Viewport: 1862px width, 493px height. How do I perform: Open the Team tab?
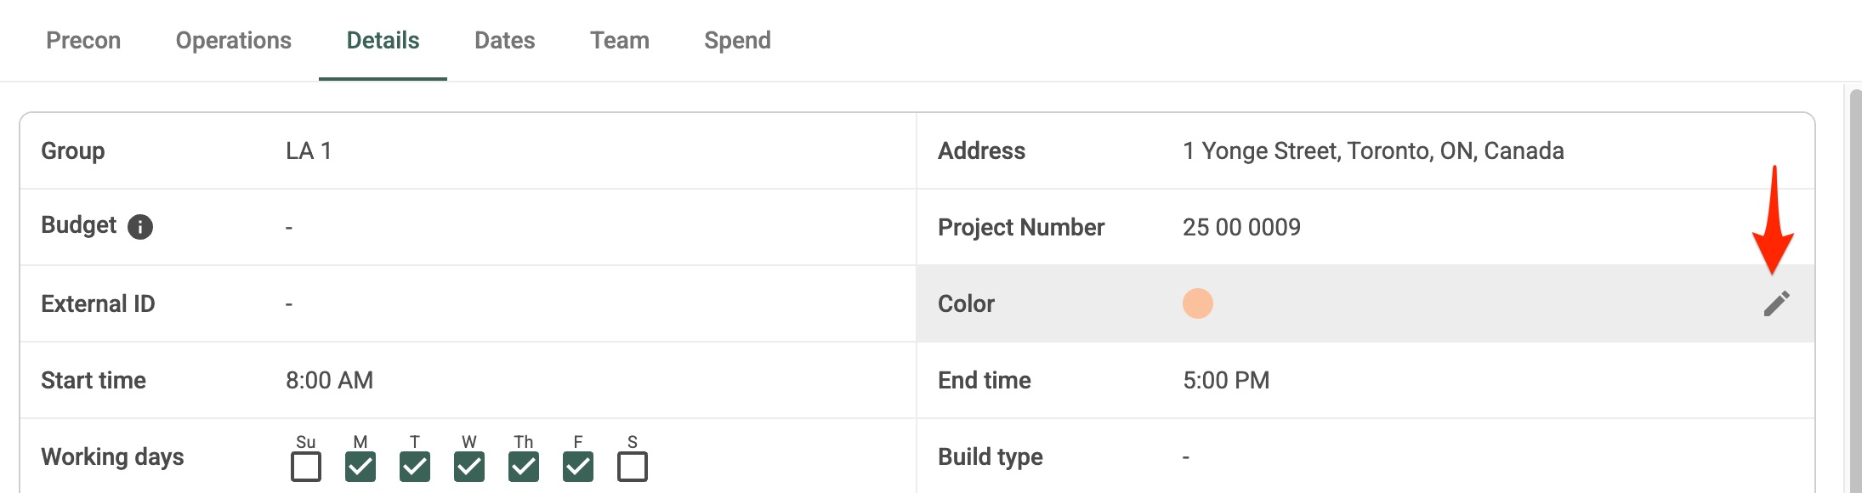click(x=620, y=41)
